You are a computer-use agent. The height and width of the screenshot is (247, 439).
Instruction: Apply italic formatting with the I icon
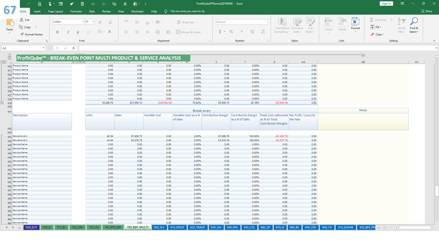point(68,32)
